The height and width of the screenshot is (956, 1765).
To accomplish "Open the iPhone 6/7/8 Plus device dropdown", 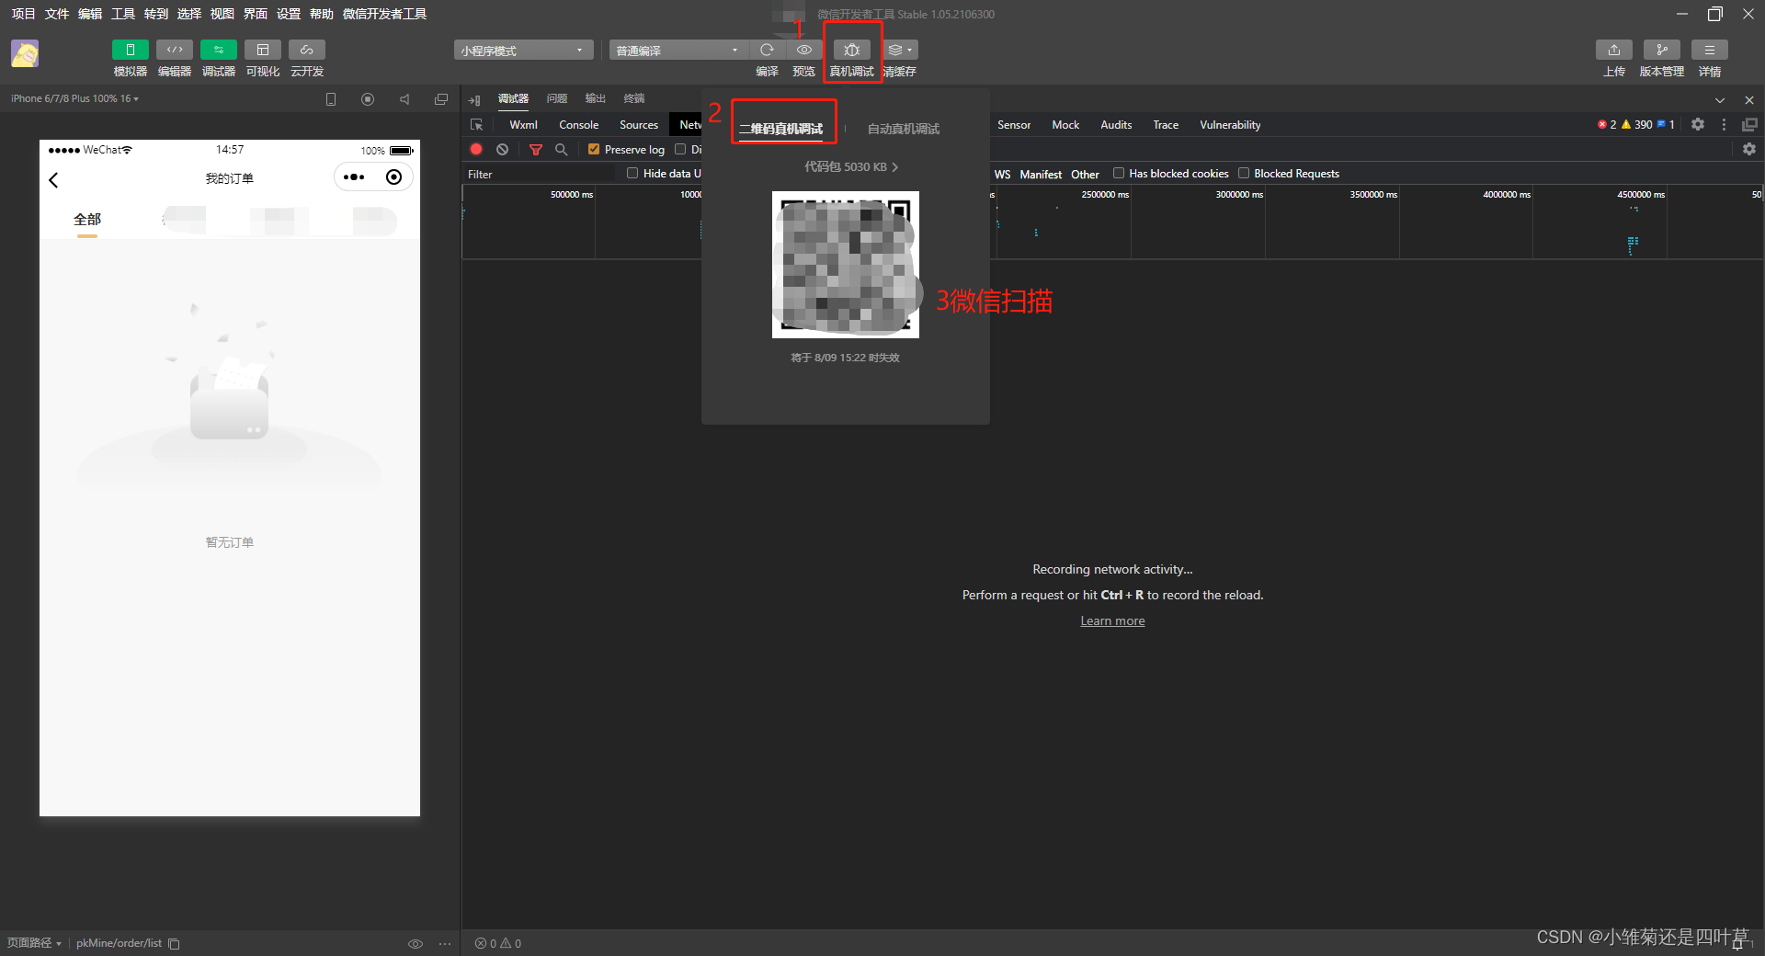I will click(74, 98).
